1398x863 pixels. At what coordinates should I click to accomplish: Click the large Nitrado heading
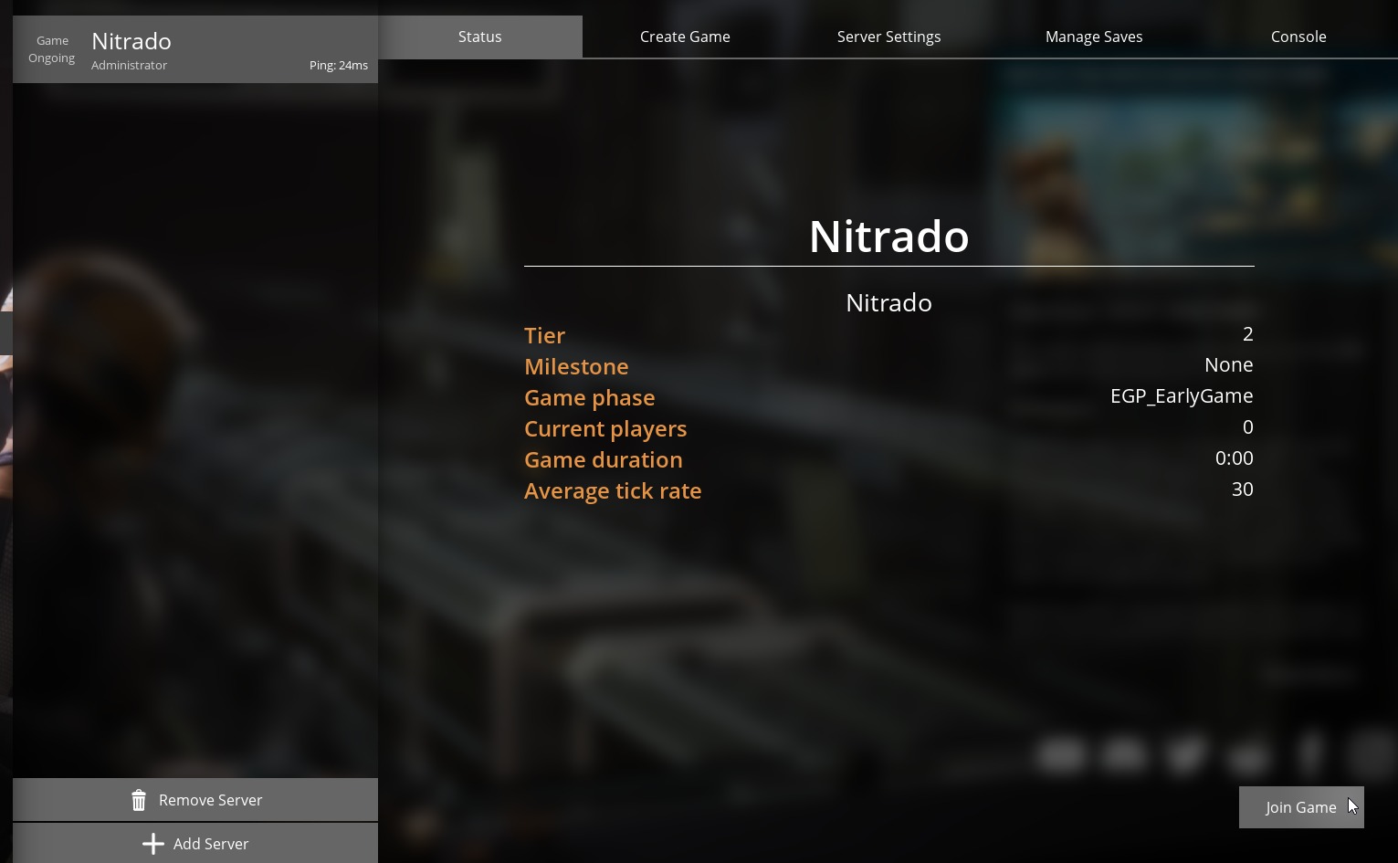[888, 237]
